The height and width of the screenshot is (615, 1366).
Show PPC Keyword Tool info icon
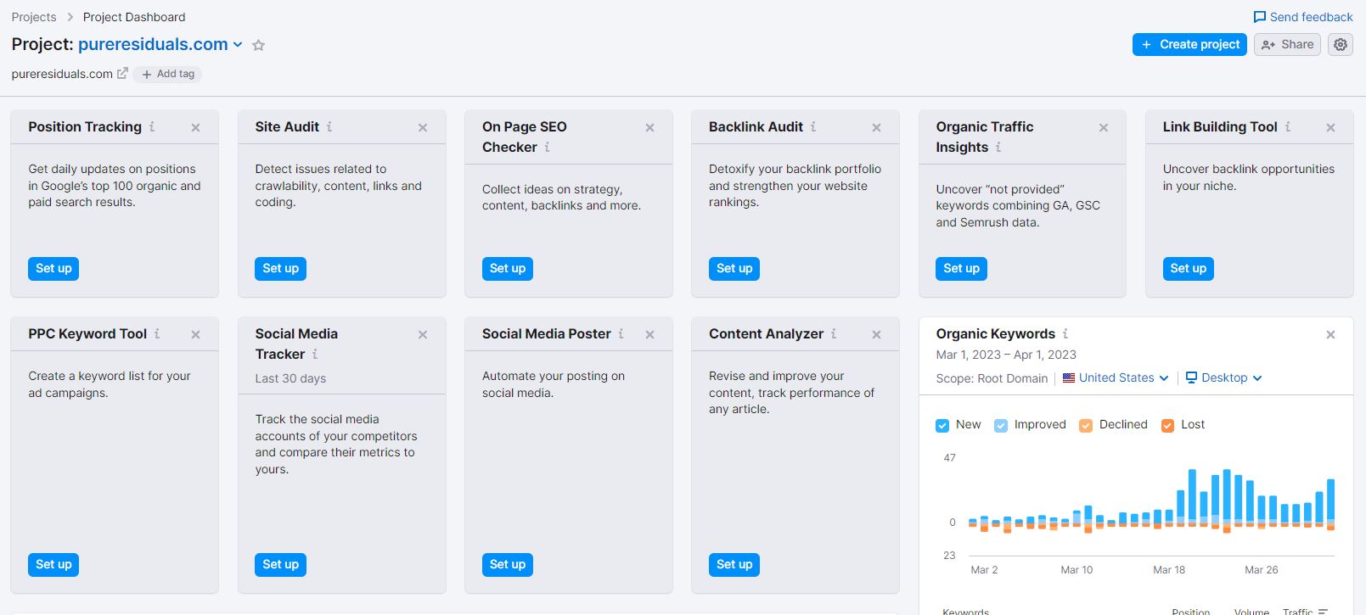point(157,333)
